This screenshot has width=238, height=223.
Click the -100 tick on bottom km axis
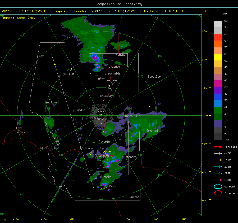point(44,220)
